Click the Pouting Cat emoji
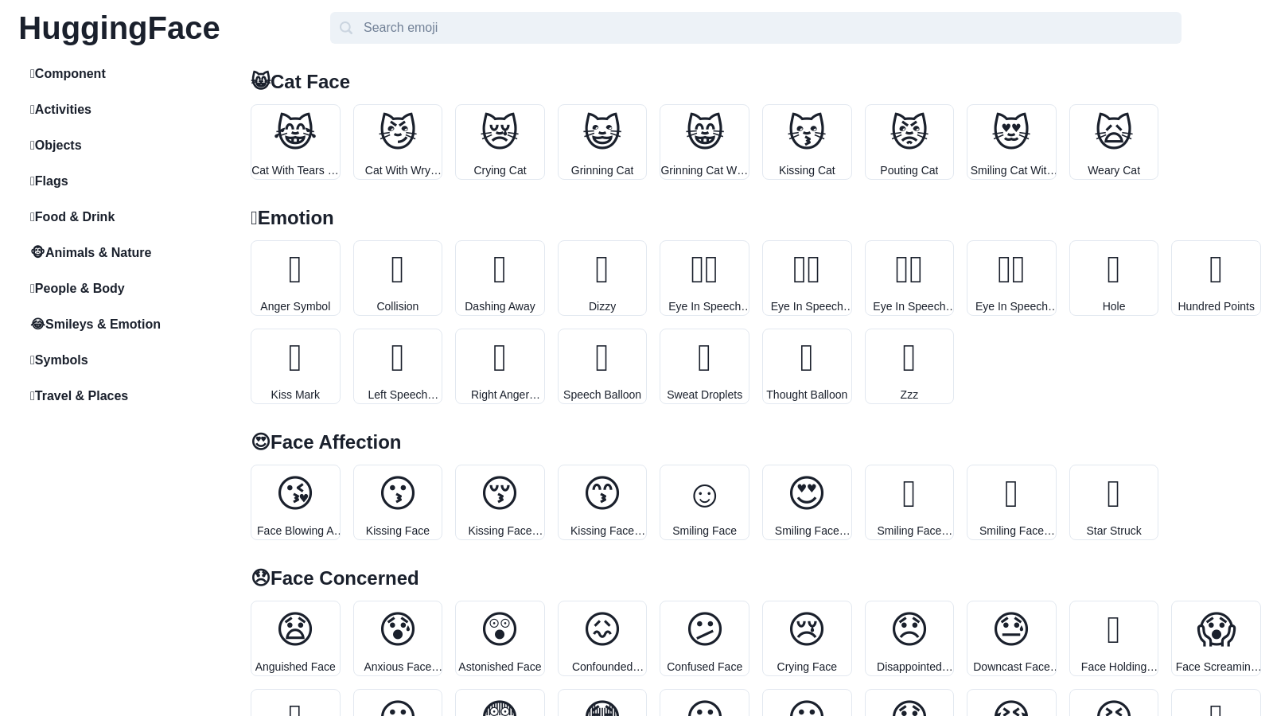The width and height of the screenshot is (1273, 716). point(909,142)
